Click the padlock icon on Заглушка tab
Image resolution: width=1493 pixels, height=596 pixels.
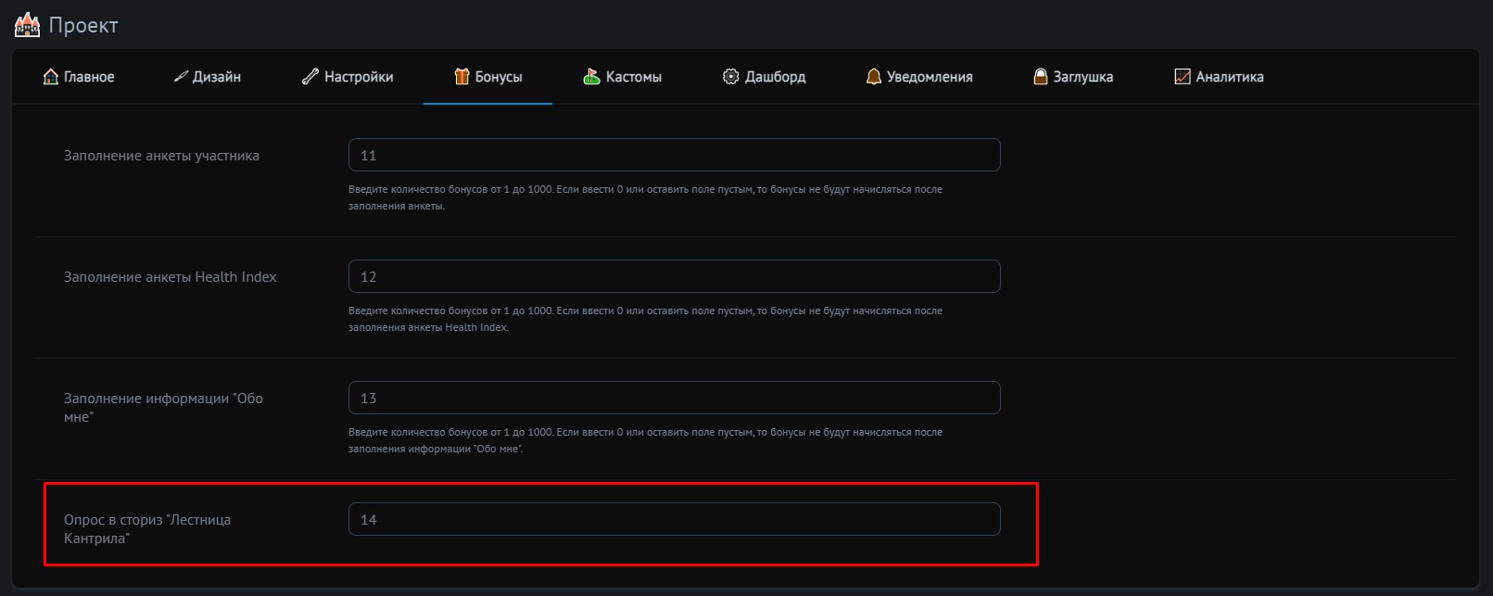coord(1041,77)
